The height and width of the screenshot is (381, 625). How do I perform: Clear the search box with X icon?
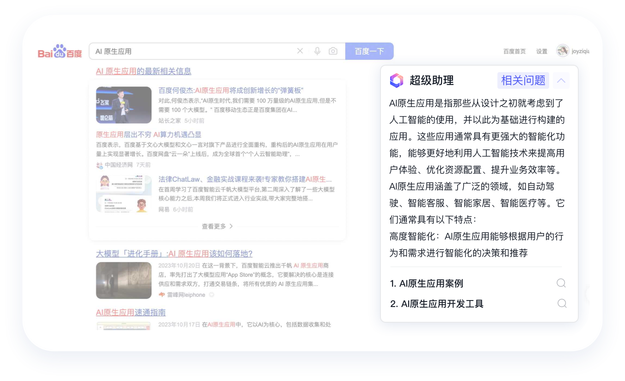[x=300, y=51]
